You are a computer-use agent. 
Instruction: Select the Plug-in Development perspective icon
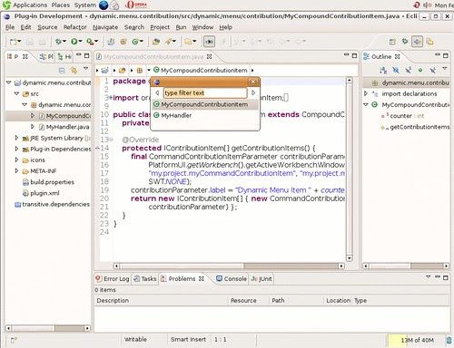pos(417,42)
